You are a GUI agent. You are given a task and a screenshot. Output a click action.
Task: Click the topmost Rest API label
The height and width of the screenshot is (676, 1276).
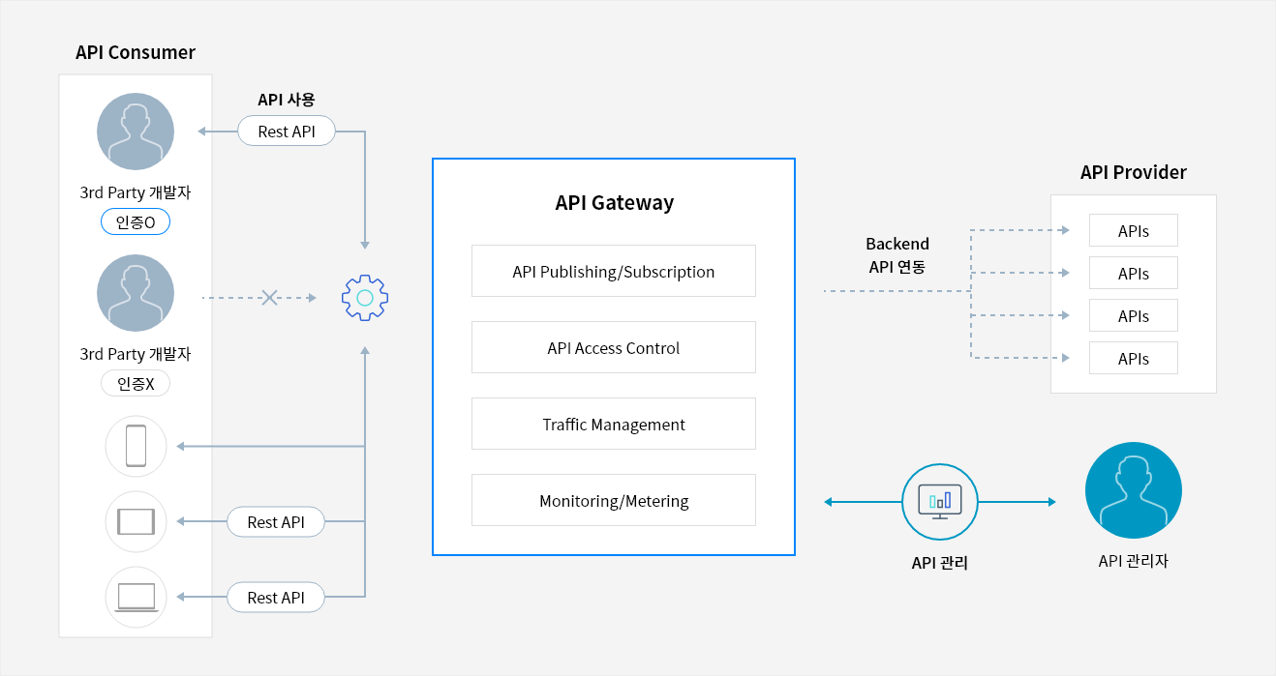pos(286,131)
